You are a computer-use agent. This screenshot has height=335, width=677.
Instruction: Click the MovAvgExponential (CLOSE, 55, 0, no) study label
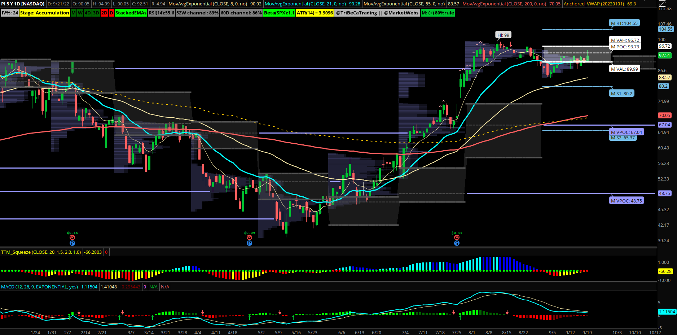404,4
